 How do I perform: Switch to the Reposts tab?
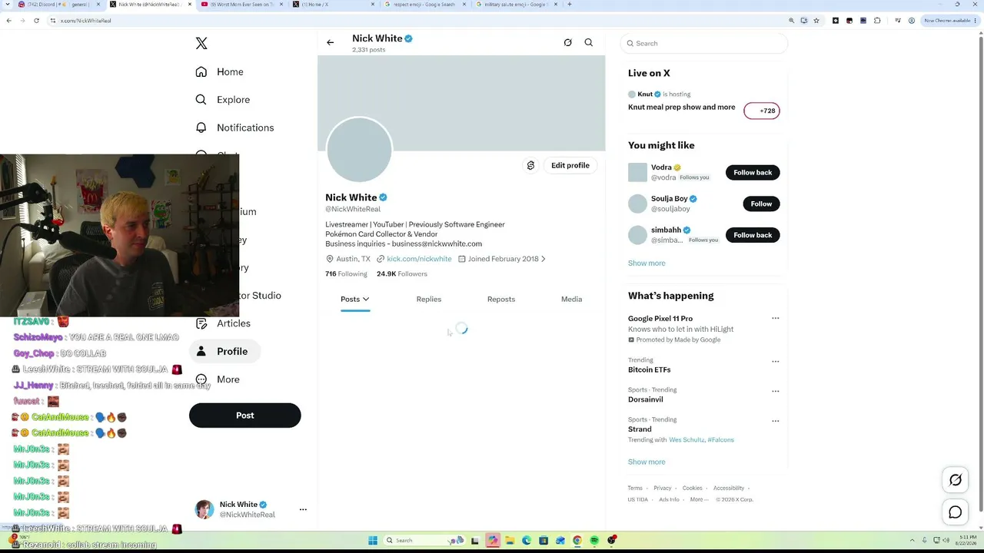[x=501, y=300]
